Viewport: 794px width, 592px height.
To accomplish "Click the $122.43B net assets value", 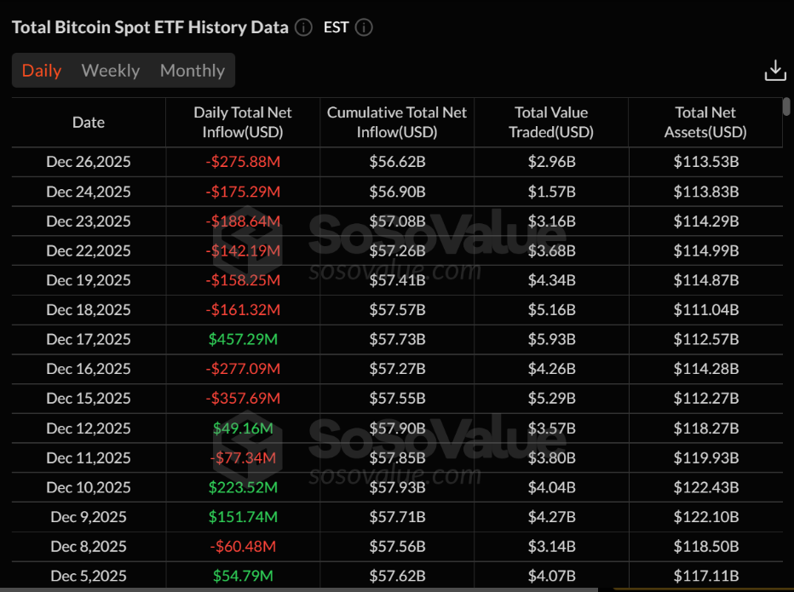I will (705, 487).
